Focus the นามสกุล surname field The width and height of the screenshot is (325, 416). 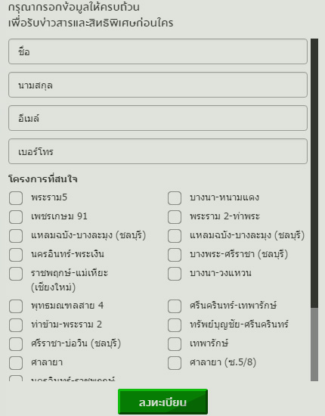coord(158,85)
